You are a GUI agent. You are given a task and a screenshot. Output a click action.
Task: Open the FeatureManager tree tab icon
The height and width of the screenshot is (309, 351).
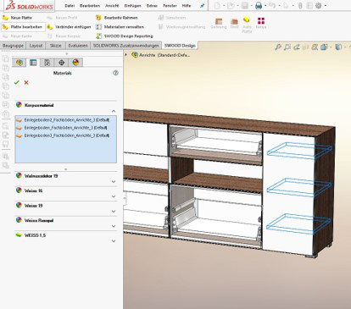pos(19,63)
